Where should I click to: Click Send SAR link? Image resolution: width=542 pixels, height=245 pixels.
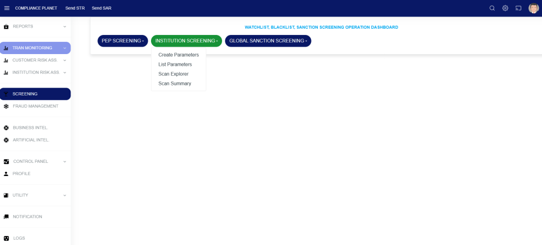(101, 8)
